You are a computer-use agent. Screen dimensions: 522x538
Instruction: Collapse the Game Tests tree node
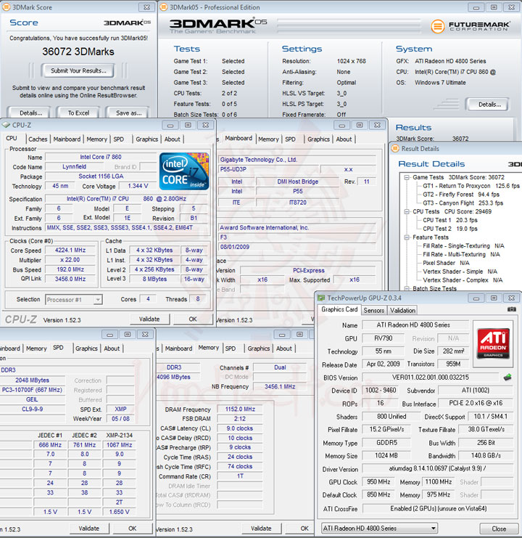click(x=407, y=177)
